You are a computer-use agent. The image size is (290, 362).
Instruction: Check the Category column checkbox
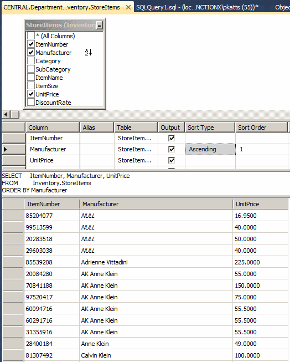(31, 61)
